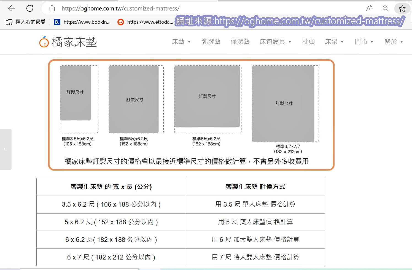Screen dimensions: 412x270
Task: Click the browser back arrow
Action: [11, 8]
